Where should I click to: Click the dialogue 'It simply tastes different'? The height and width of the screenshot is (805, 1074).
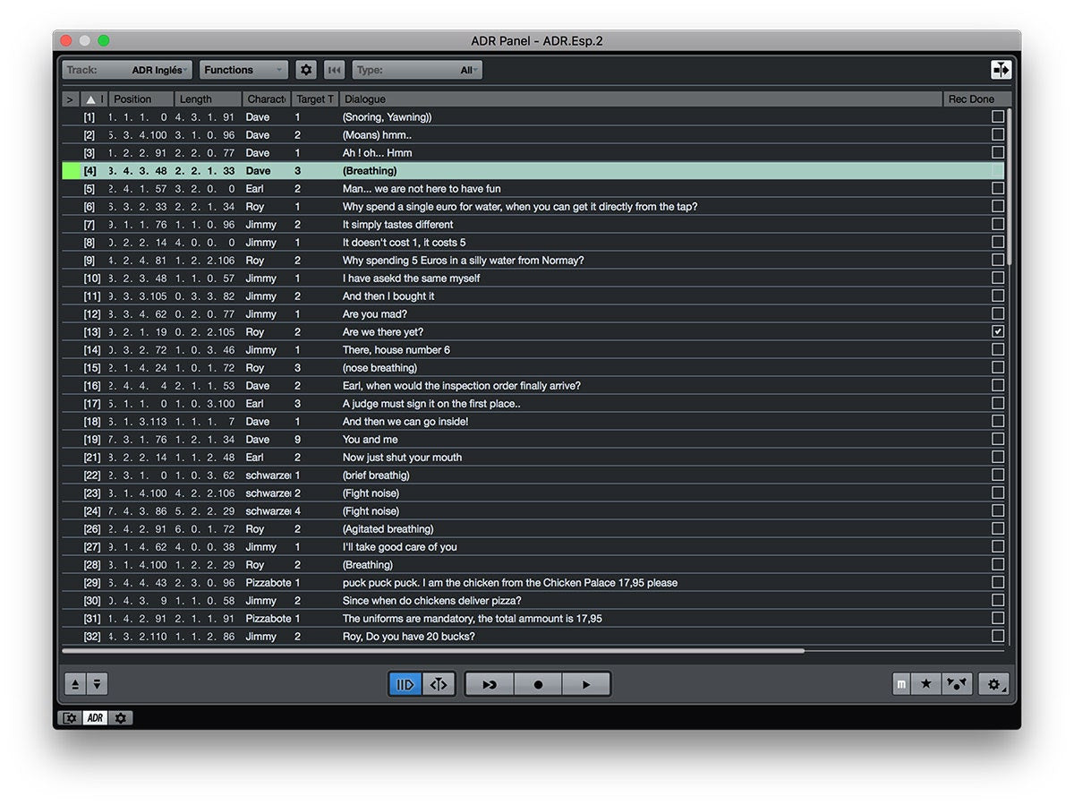(x=398, y=225)
